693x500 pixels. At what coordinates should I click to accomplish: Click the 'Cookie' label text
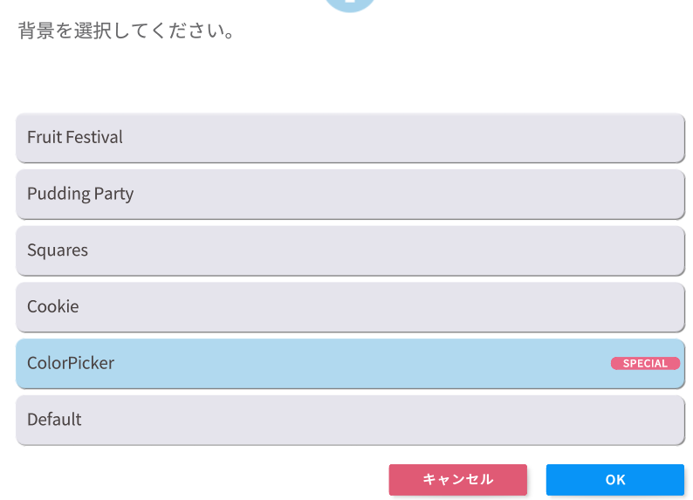point(53,306)
